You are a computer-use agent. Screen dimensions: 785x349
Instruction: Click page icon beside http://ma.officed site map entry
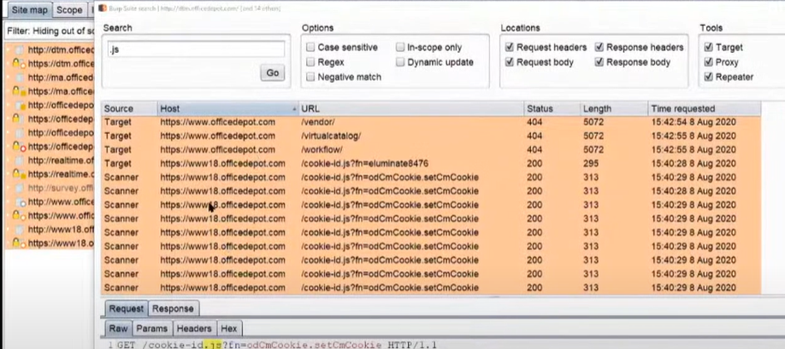(x=20, y=78)
